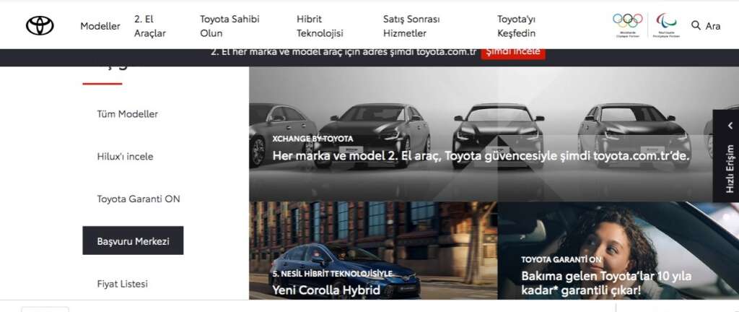This screenshot has width=739, height=312.
Task: Open the Tüm Modeller link
Action: tap(127, 114)
